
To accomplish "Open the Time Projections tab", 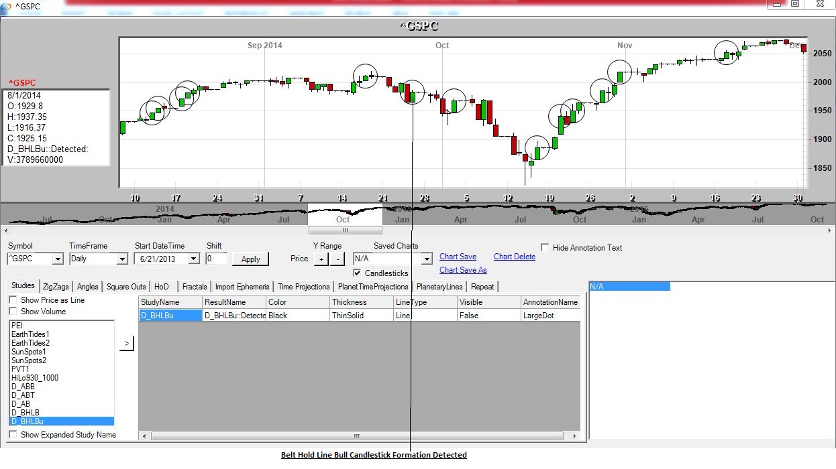I will pyautogui.click(x=303, y=287).
